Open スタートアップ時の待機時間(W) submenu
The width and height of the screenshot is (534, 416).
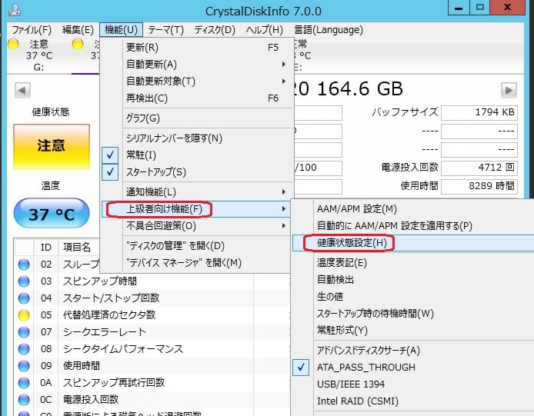413,313
